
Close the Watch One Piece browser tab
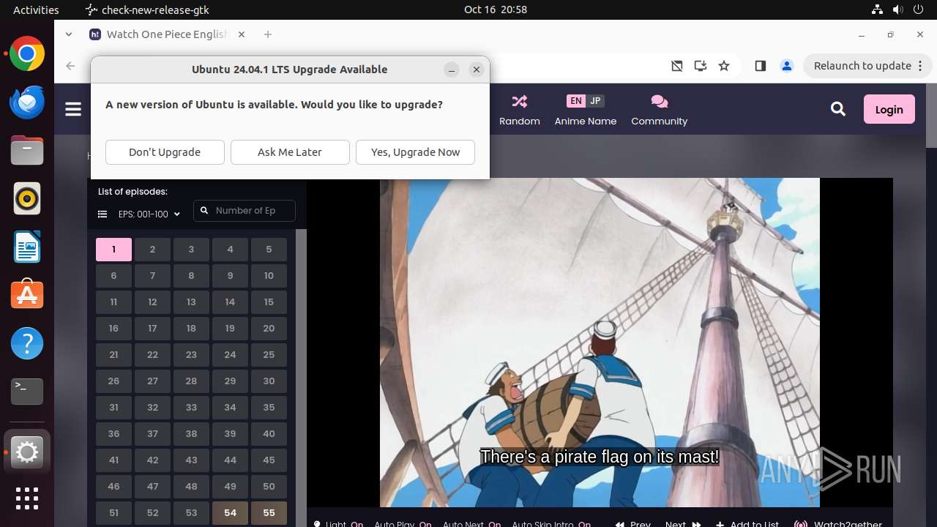(x=242, y=34)
